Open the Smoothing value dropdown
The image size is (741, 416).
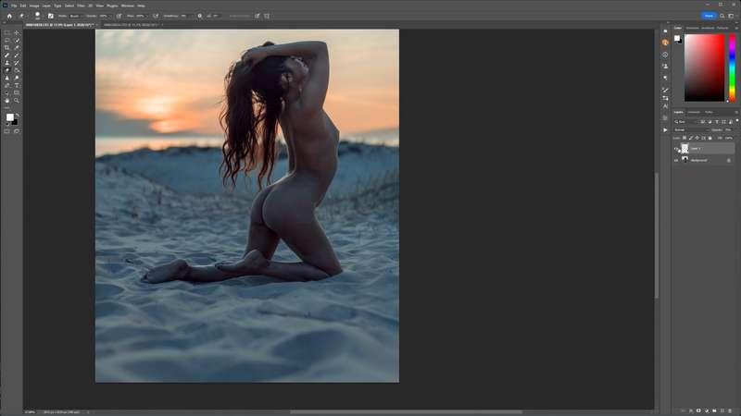click(184, 16)
